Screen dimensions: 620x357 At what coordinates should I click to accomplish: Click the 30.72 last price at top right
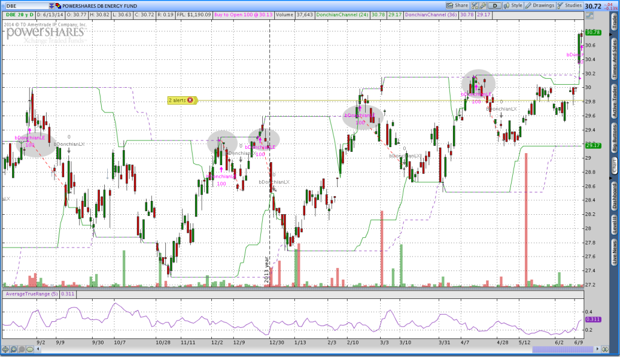(x=593, y=6)
